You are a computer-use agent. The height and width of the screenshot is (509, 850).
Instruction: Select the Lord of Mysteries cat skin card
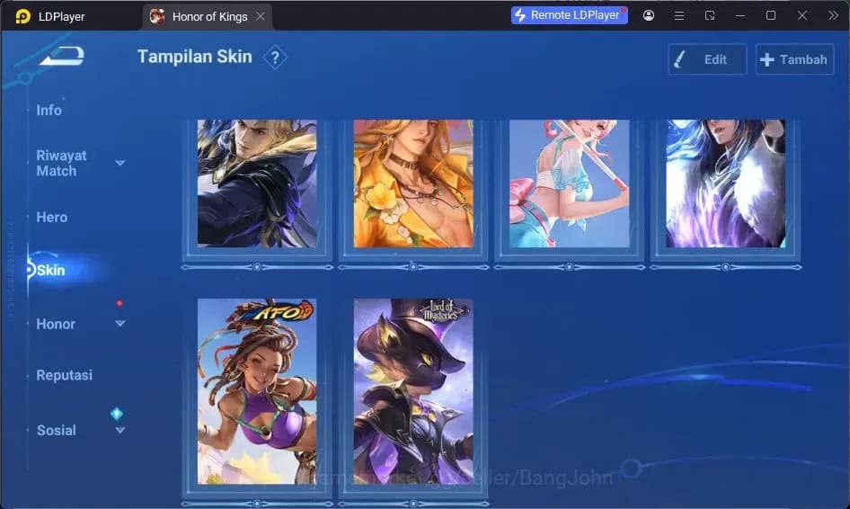pos(413,391)
